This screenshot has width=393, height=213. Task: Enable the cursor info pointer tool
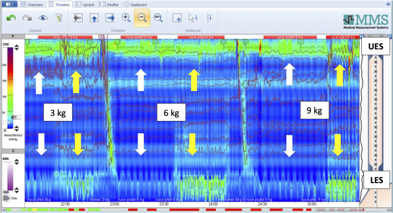click(x=193, y=18)
